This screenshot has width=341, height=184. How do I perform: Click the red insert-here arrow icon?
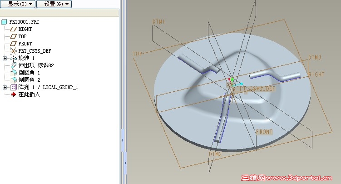click(14, 94)
